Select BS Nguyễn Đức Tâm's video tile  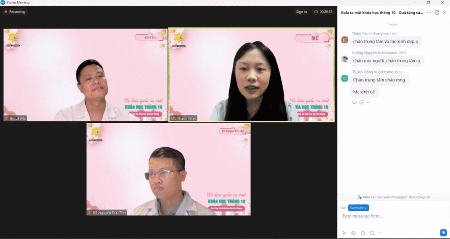(x=168, y=169)
